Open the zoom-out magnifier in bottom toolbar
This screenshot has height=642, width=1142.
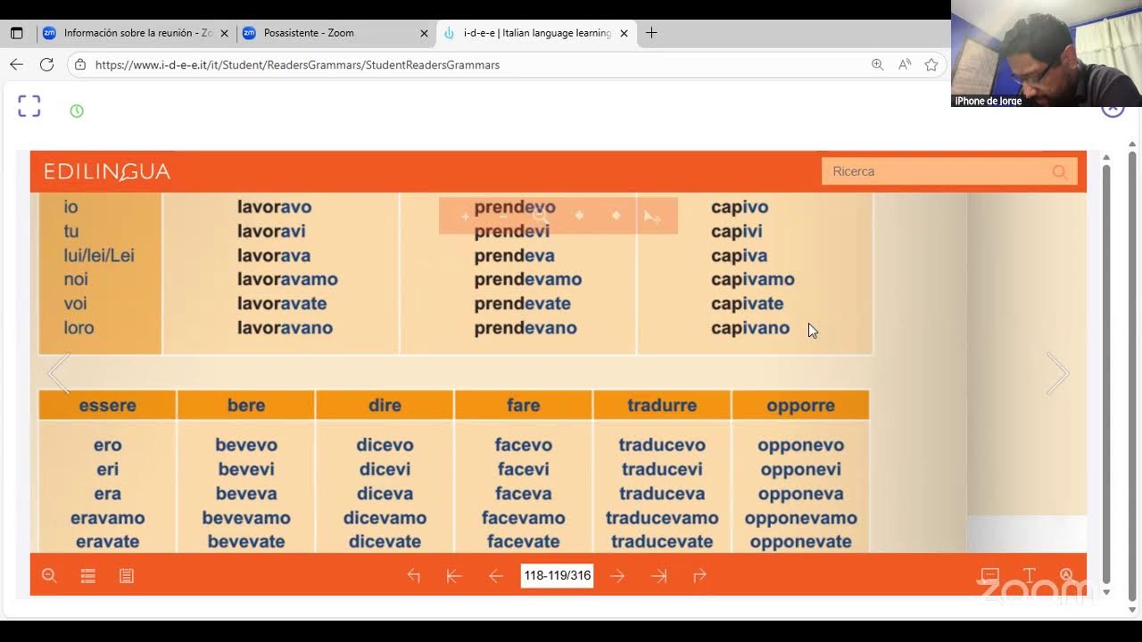49,576
